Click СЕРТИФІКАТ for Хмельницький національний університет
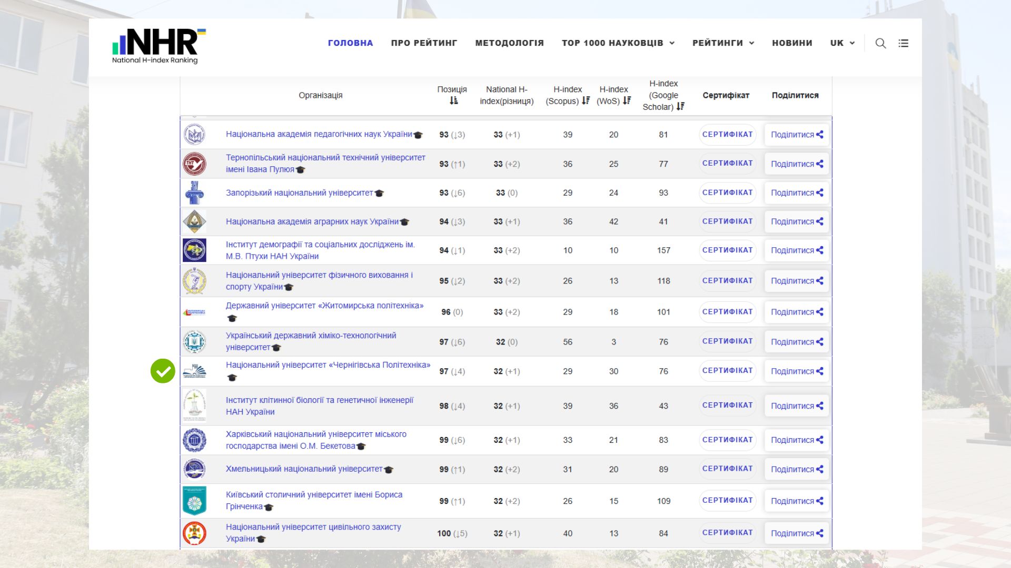 (x=727, y=469)
